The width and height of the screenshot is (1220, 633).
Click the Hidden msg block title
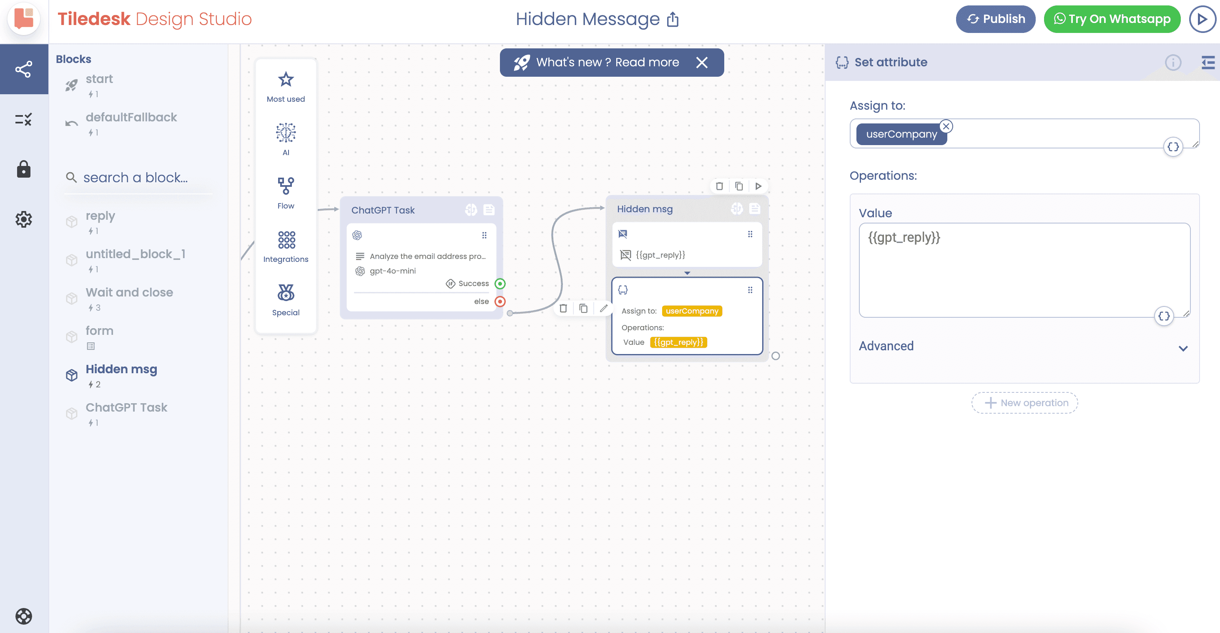pos(645,209)
